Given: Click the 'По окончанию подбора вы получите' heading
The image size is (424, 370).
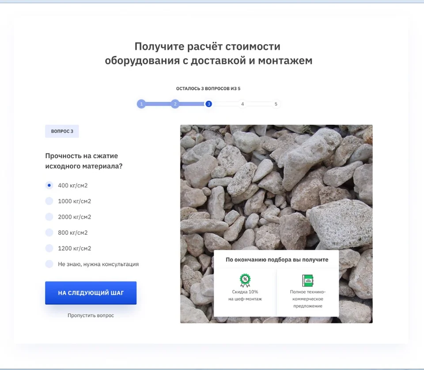Looking at the screenshot, I should click(x=277, y=259).
